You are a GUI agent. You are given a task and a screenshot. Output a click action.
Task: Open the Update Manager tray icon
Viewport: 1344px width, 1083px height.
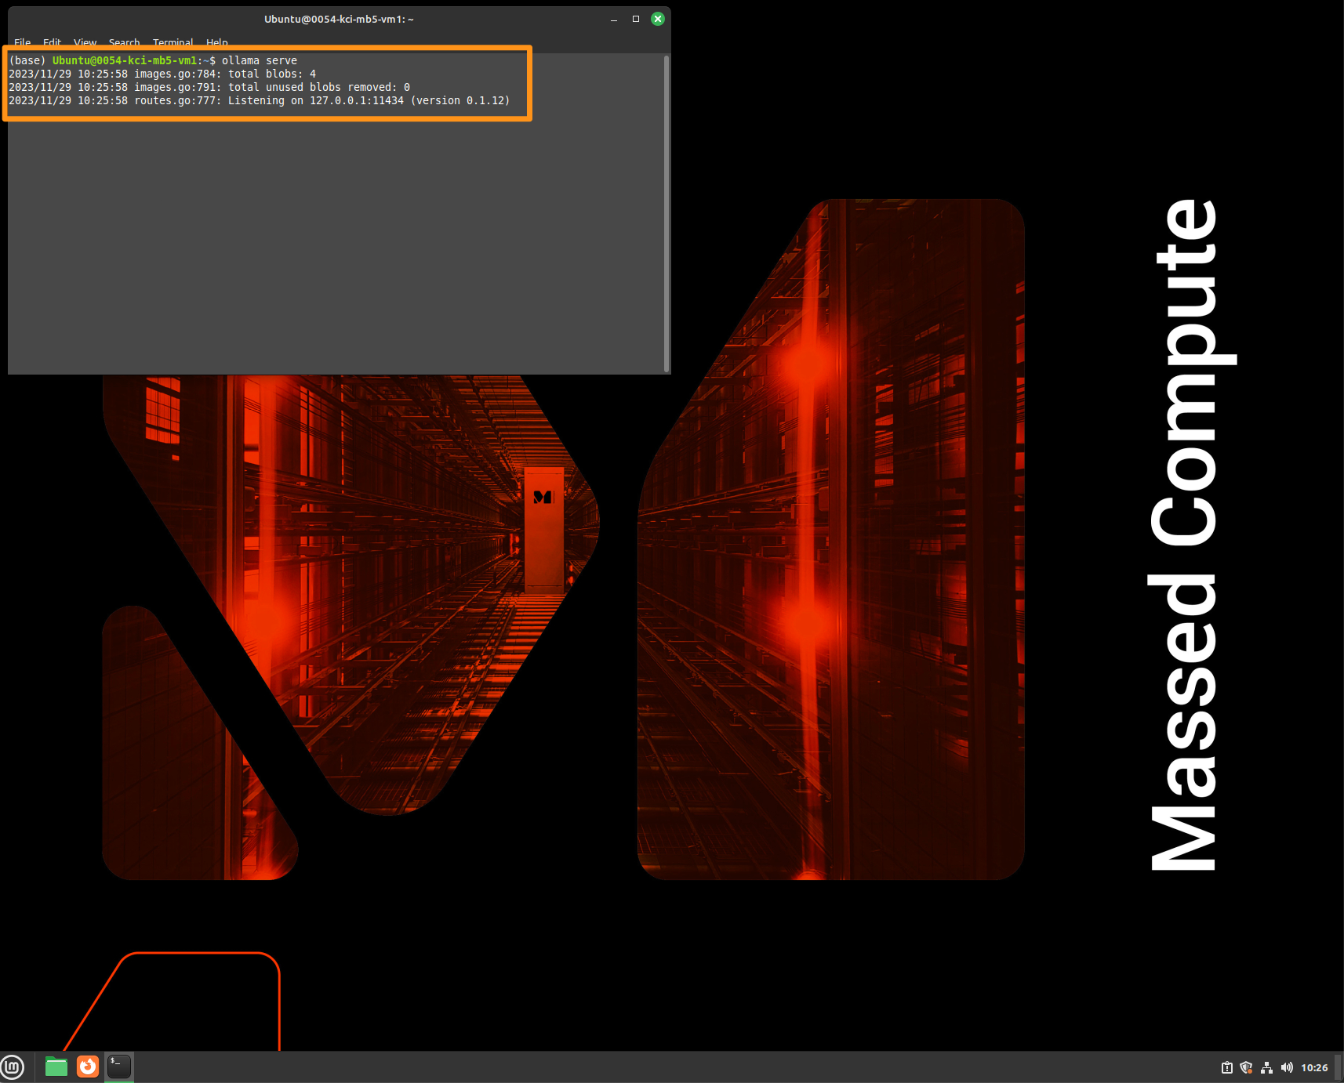tap(1226, 1067)
